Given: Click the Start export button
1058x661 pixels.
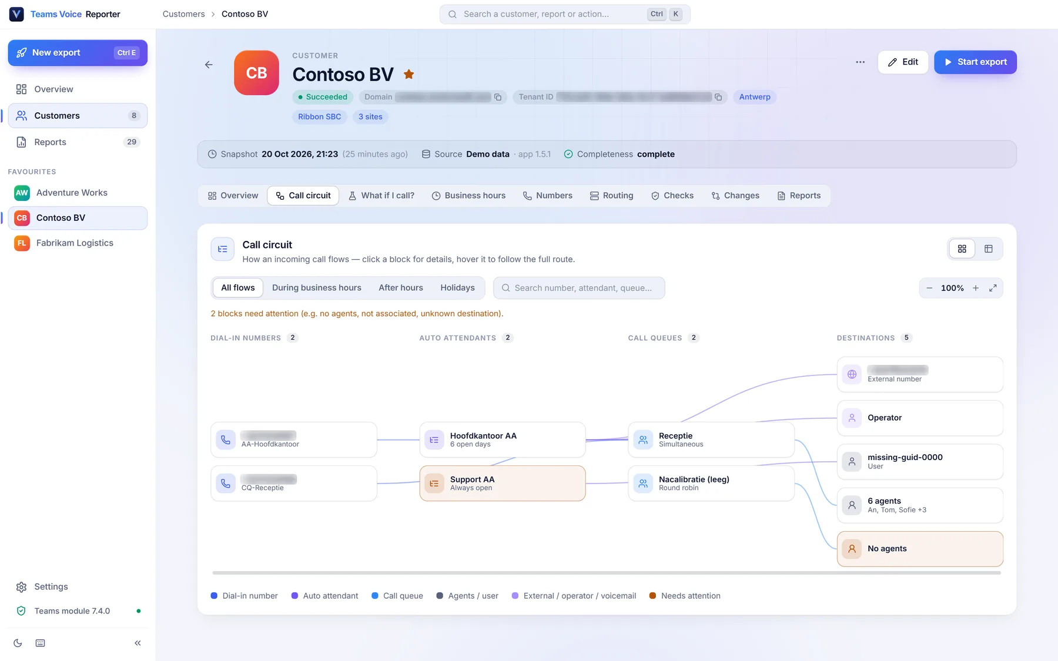Looking at the screenshot, I should [975, 62].
